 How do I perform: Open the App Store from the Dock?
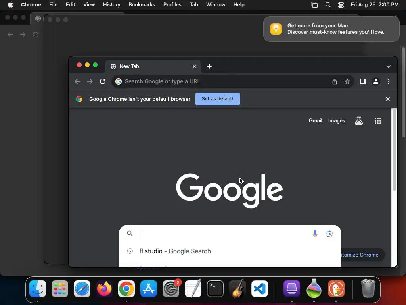[149, 289]
